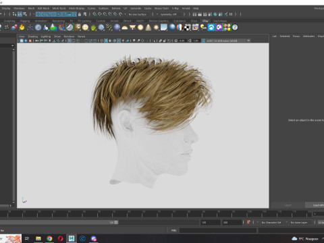Click the first snap magnet icon
The width and height of the screenshot is (324, 243).
(94, 14)
